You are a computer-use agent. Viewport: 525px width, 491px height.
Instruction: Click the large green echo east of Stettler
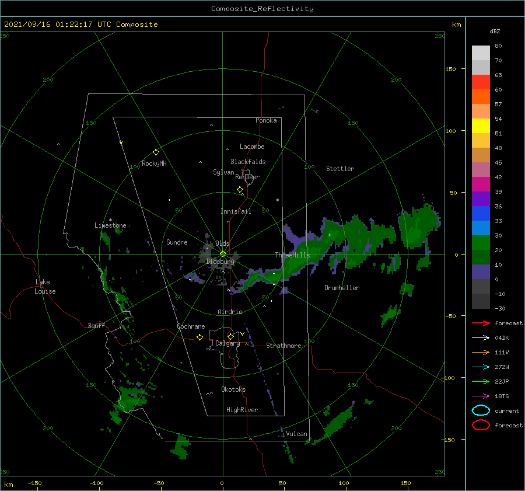[417, 225]
